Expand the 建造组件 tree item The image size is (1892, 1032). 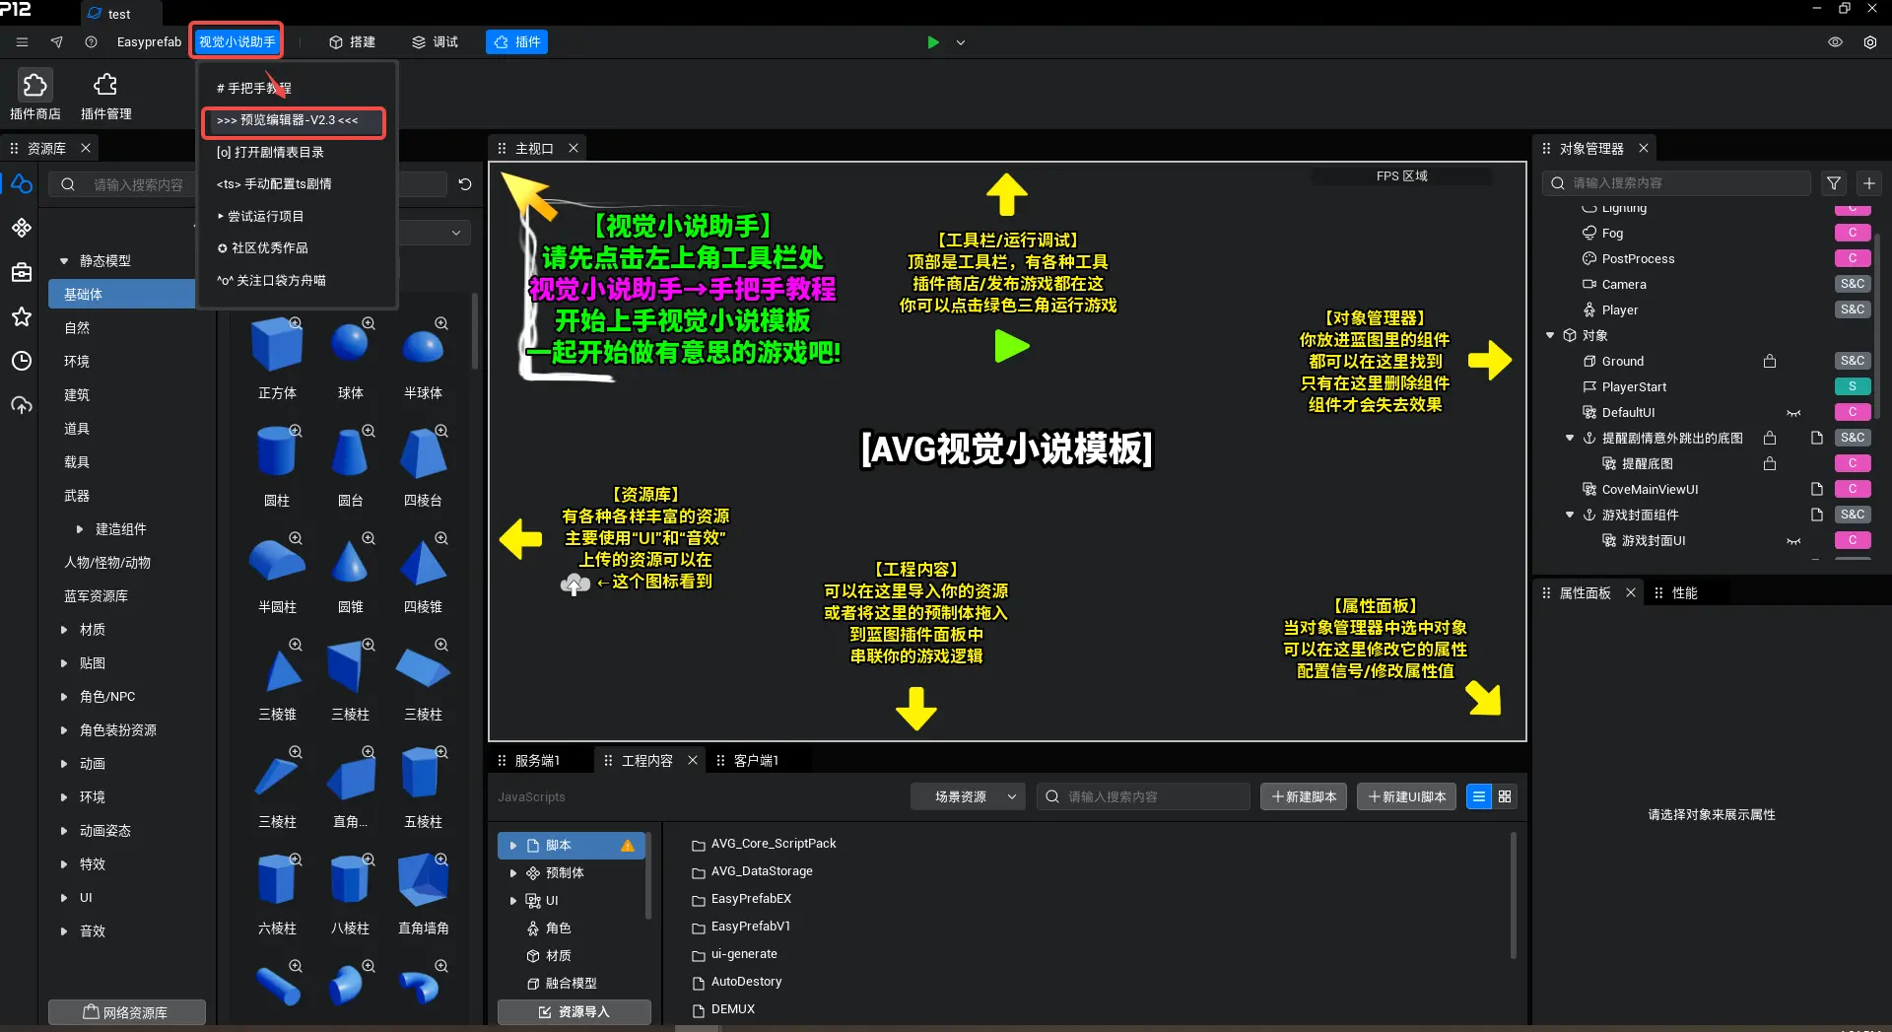click(x=80, y=529)
